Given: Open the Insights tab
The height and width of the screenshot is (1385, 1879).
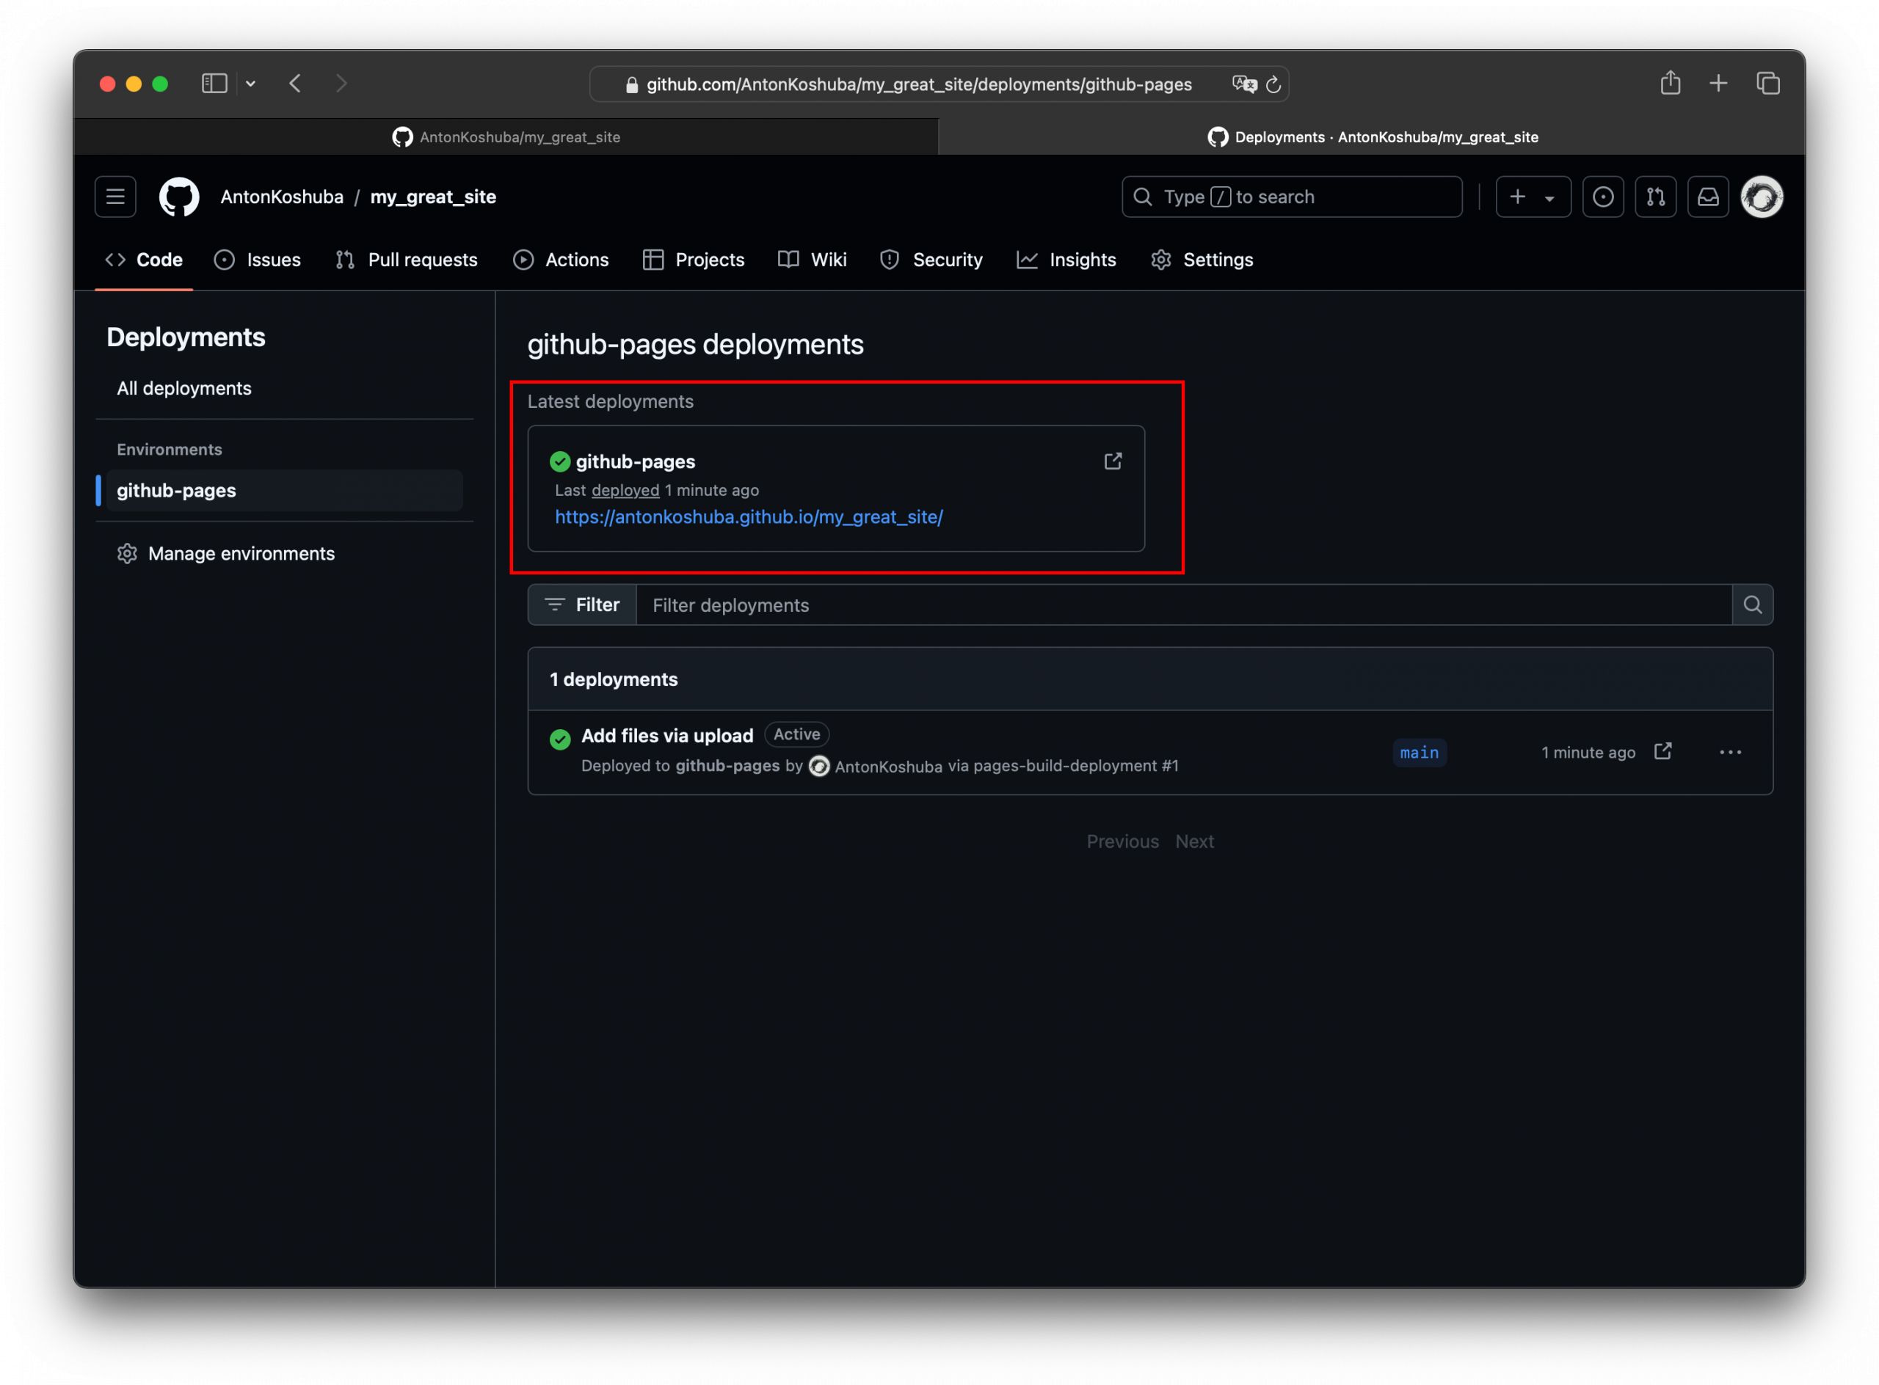Looking at the screenshot, I should [1066, 260].
